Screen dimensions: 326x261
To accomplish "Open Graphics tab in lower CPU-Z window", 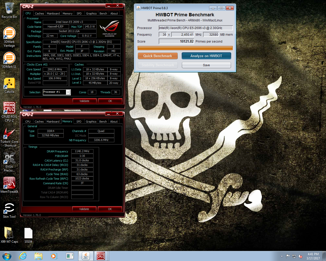I will pyautogui.click(x=91, y=122).
